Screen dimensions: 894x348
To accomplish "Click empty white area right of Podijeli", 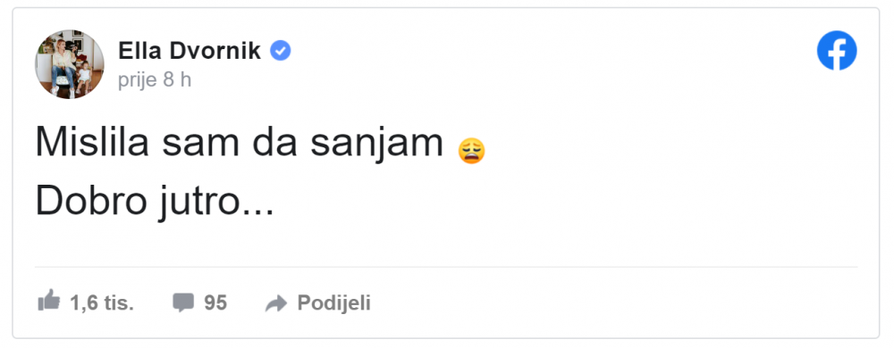I will (616, 303).
